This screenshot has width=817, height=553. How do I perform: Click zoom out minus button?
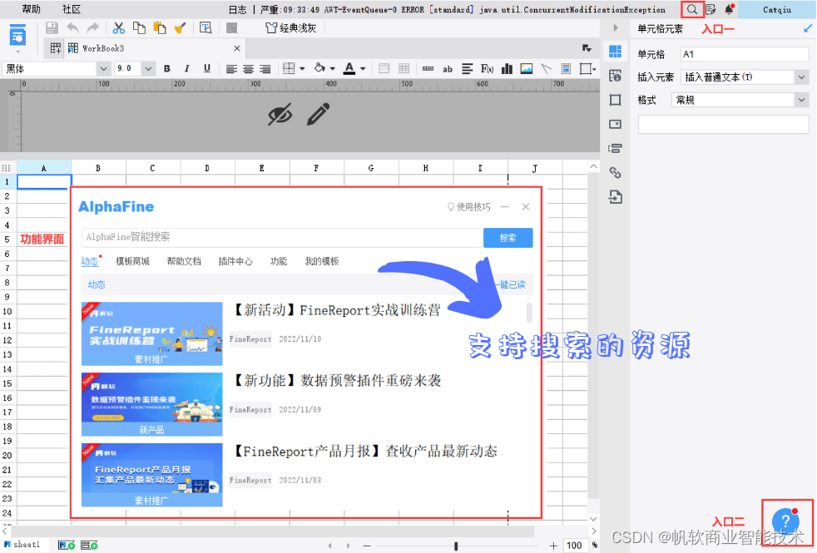(x=367, y=546)
